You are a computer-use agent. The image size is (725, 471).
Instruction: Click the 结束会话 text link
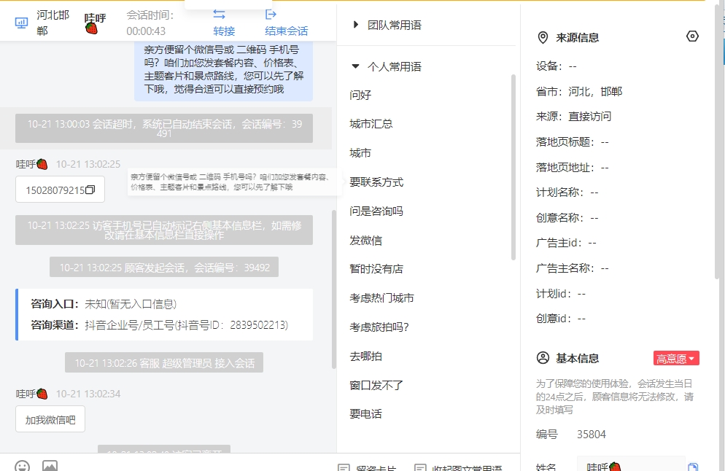286,31
